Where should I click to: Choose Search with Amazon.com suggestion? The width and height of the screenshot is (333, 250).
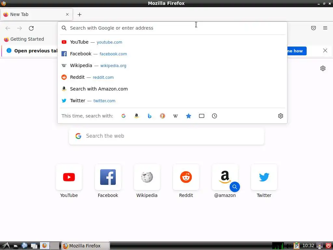tap(172, 89)
